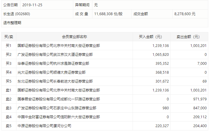Viewport: 211px width, 131px height.
Task: Select buy amount 368,518
Action: (x=162, y=72)
